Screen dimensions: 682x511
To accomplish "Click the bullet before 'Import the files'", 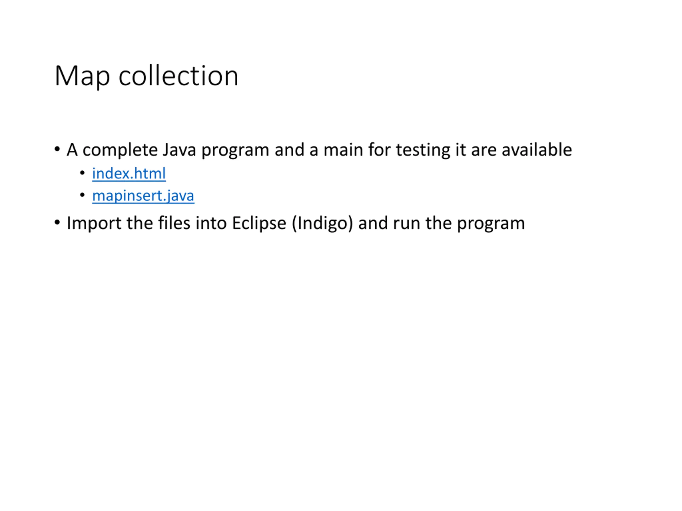I will point(57,222).
